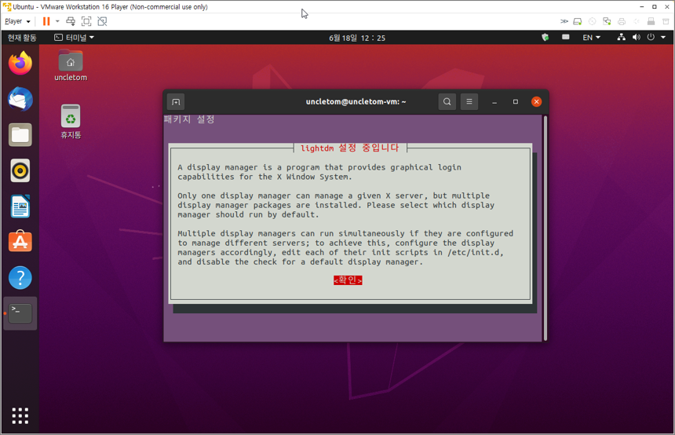The height and width of the screenshot is (435, 675).
Task: Open Rhythmbox music player in the dock
Action: [x=20, y=170]
